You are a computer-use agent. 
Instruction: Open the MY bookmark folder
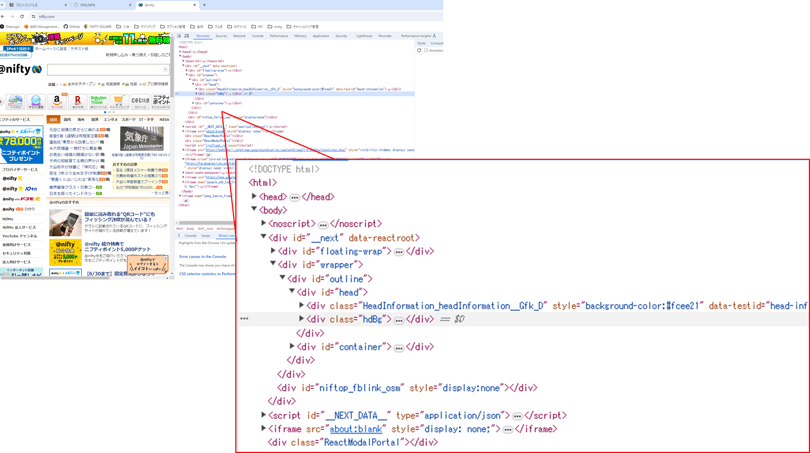pos(257,27)
